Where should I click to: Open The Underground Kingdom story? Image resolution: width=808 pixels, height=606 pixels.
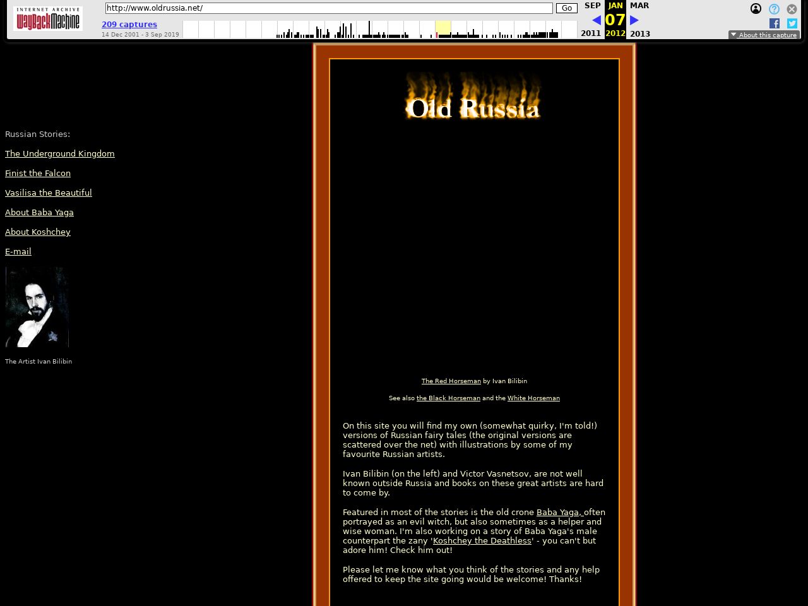[x=60, y=154]
